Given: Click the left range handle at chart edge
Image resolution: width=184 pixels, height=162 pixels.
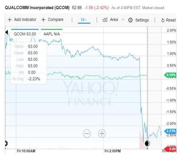Looking at the screenshot, I should click(x=6, y=143).
